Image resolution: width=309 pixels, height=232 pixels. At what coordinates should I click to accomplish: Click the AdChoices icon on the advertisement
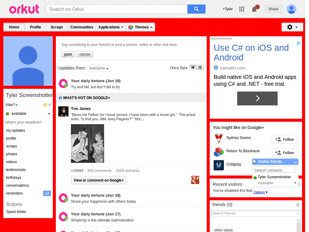(298, 43)
